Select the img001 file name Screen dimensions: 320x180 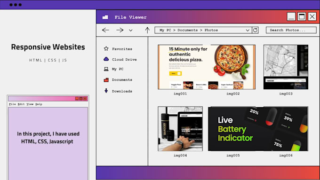(180, 94)
